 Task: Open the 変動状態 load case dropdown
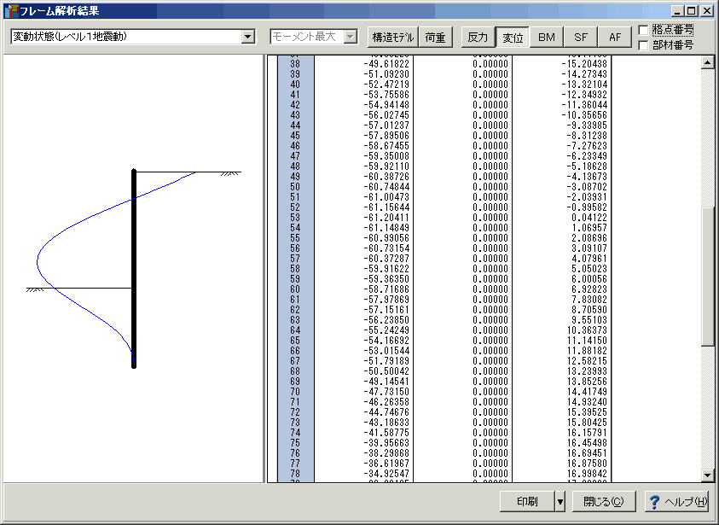(x=248, y=38)
